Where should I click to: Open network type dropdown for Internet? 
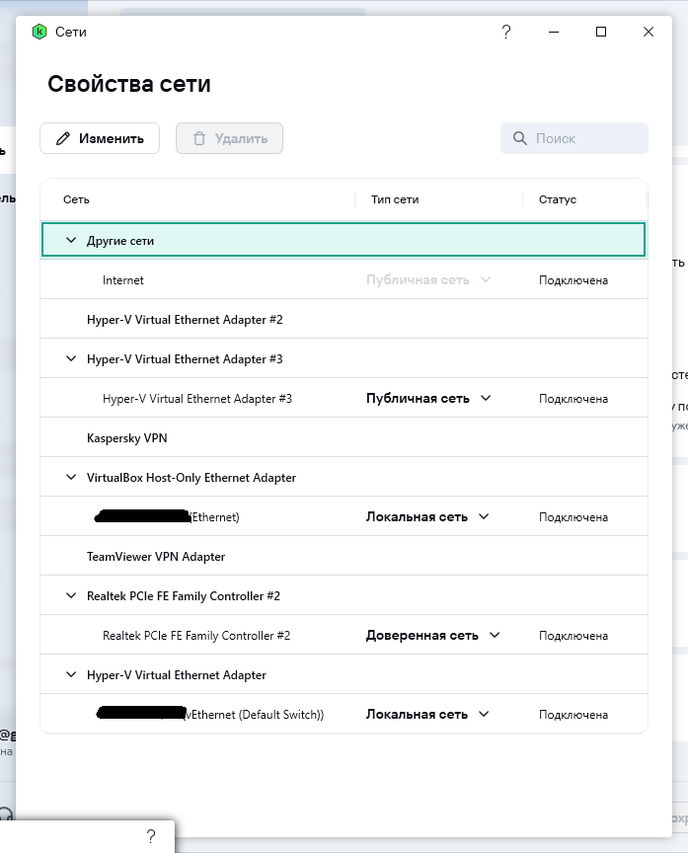428,279
